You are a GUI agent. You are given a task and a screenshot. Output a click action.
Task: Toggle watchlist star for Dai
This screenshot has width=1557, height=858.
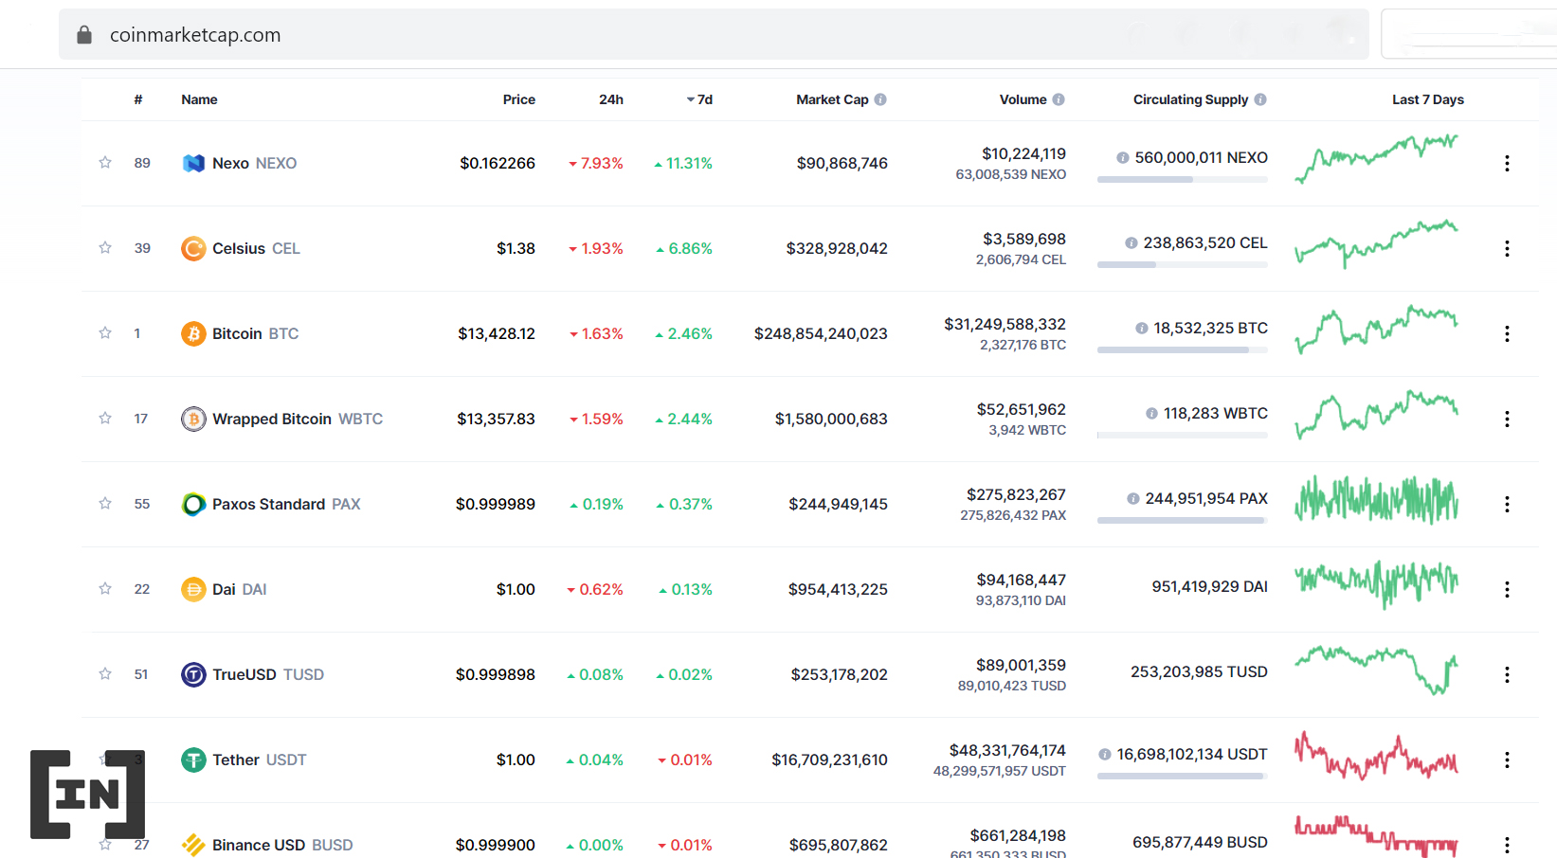[105, 588]
